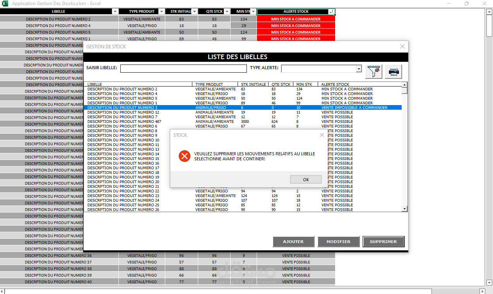
Task: Select list row DESCRPTION DU PRODUIT NUMERO 25
Action: tap(243, 205)
